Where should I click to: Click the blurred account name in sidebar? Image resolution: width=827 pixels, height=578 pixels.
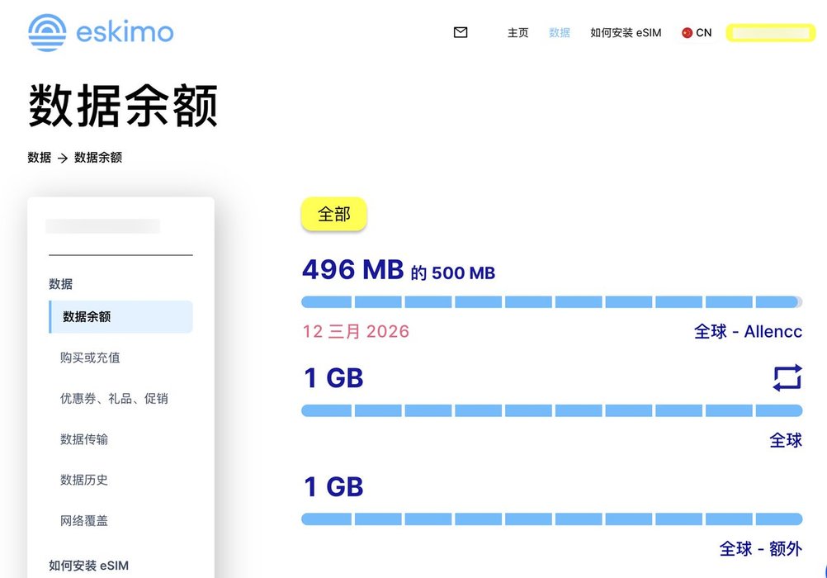tap(103, 226)
